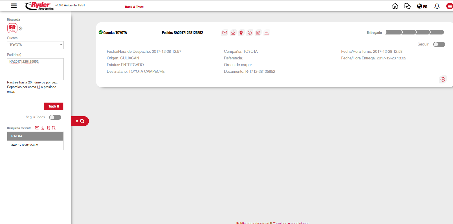Click the calendar checkmark icon in order header

point(258,33)
